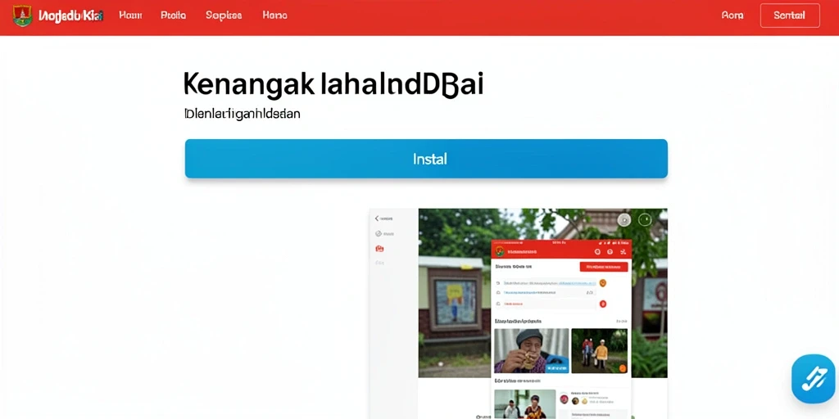
Task: Click the crest logo in the red header
Action: [22, 16]
